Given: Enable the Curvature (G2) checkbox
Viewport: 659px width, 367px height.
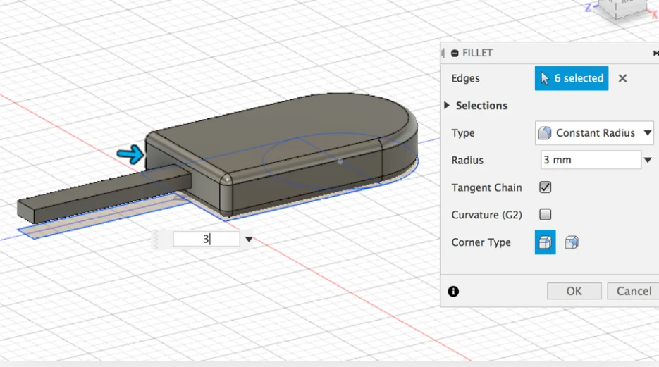Looking at the screenshot, I should (x=545, y=215).
